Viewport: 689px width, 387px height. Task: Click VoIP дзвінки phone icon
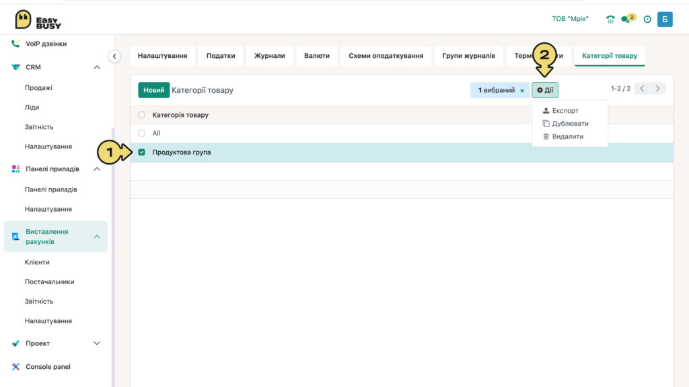15,44
